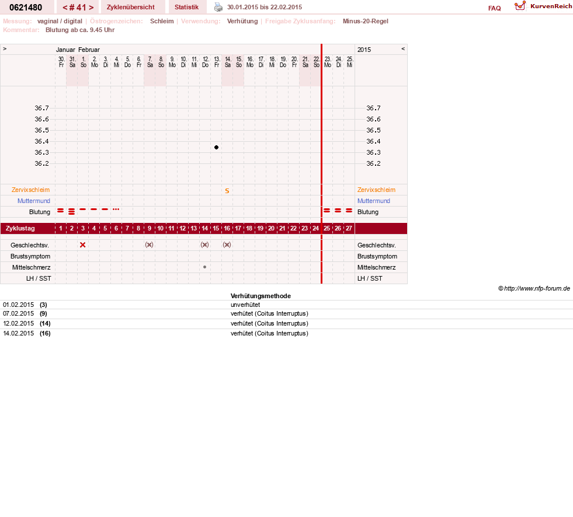Click Zyklustag cell 14
The width and height of the screenshot is (573, 517).
tap(204, 229)
